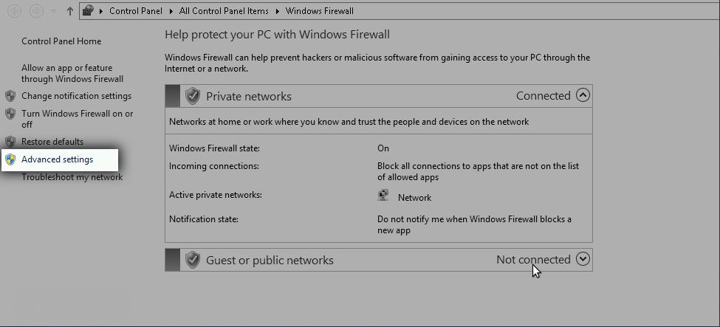
Task: Open the breadcrumb arrow after Control Panel
Action: click(171, 11)
